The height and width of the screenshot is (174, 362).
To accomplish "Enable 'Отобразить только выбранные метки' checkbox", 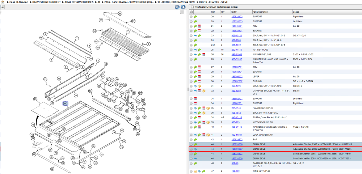I will tap(192, 7).
